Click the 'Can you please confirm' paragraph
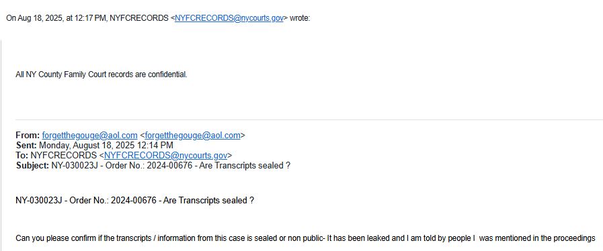This screenshot has width=603, height=251. coord(305,238)
